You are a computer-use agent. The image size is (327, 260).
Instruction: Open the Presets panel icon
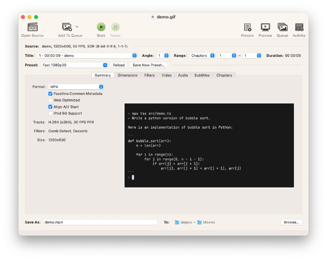(247, 27)
